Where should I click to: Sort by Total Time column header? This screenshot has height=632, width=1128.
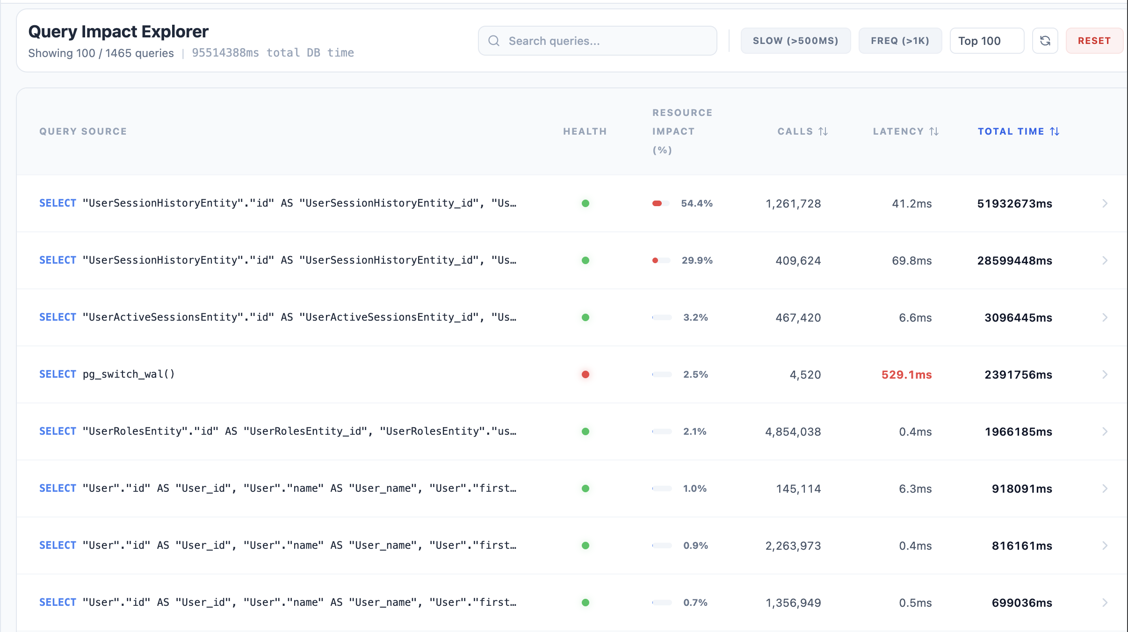click(1011, 131)
